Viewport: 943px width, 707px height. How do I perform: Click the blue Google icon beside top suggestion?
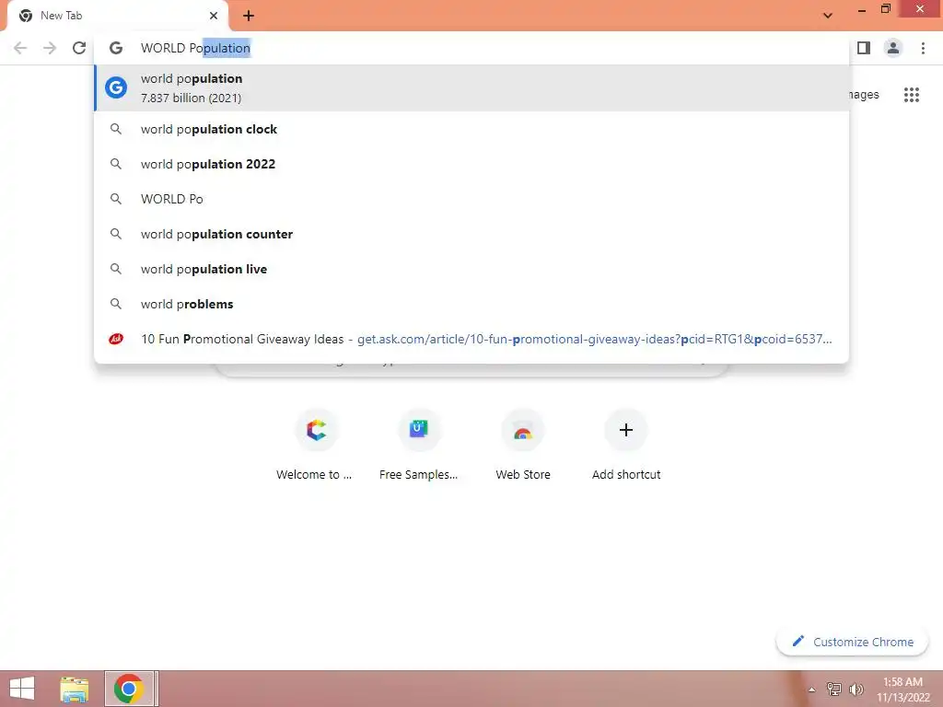click(x=116, y=87)
